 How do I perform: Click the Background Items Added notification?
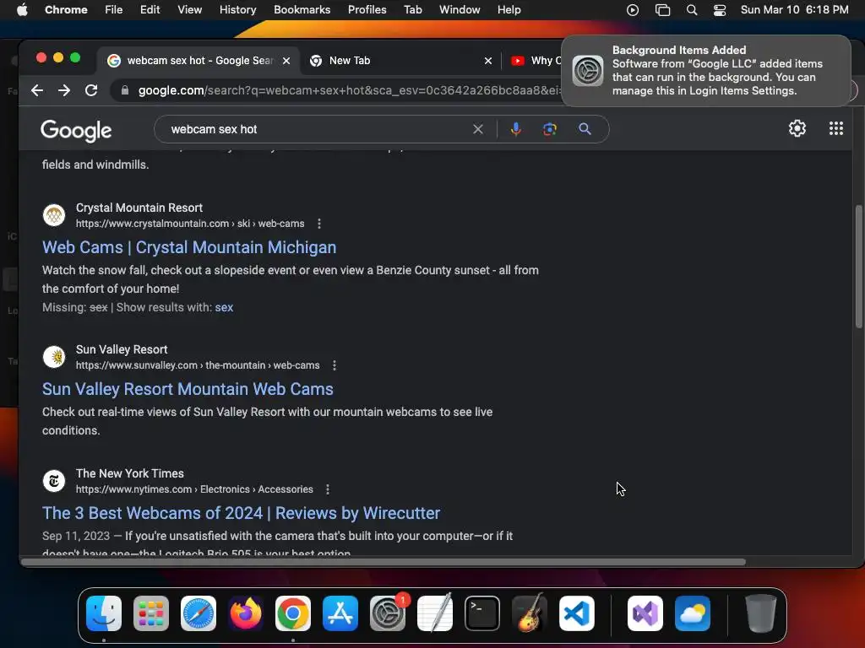coord(706,71)
